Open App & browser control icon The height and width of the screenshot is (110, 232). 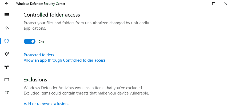[x=7, y=79]
